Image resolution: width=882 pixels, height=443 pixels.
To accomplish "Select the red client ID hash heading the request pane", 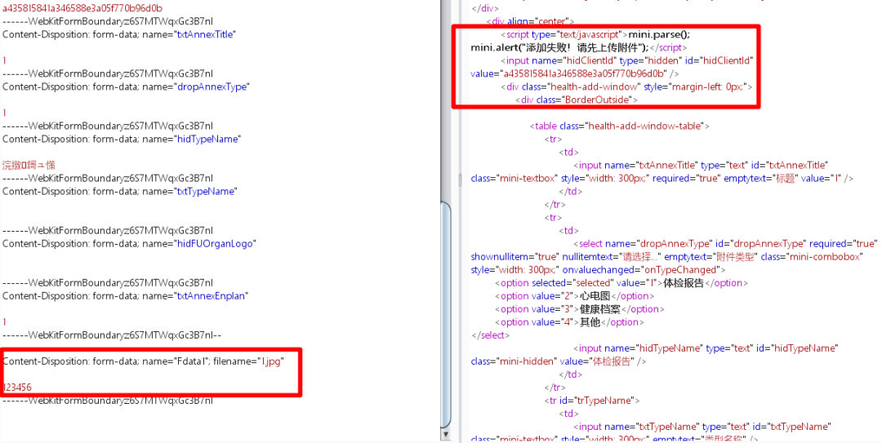I will point(82,8).
